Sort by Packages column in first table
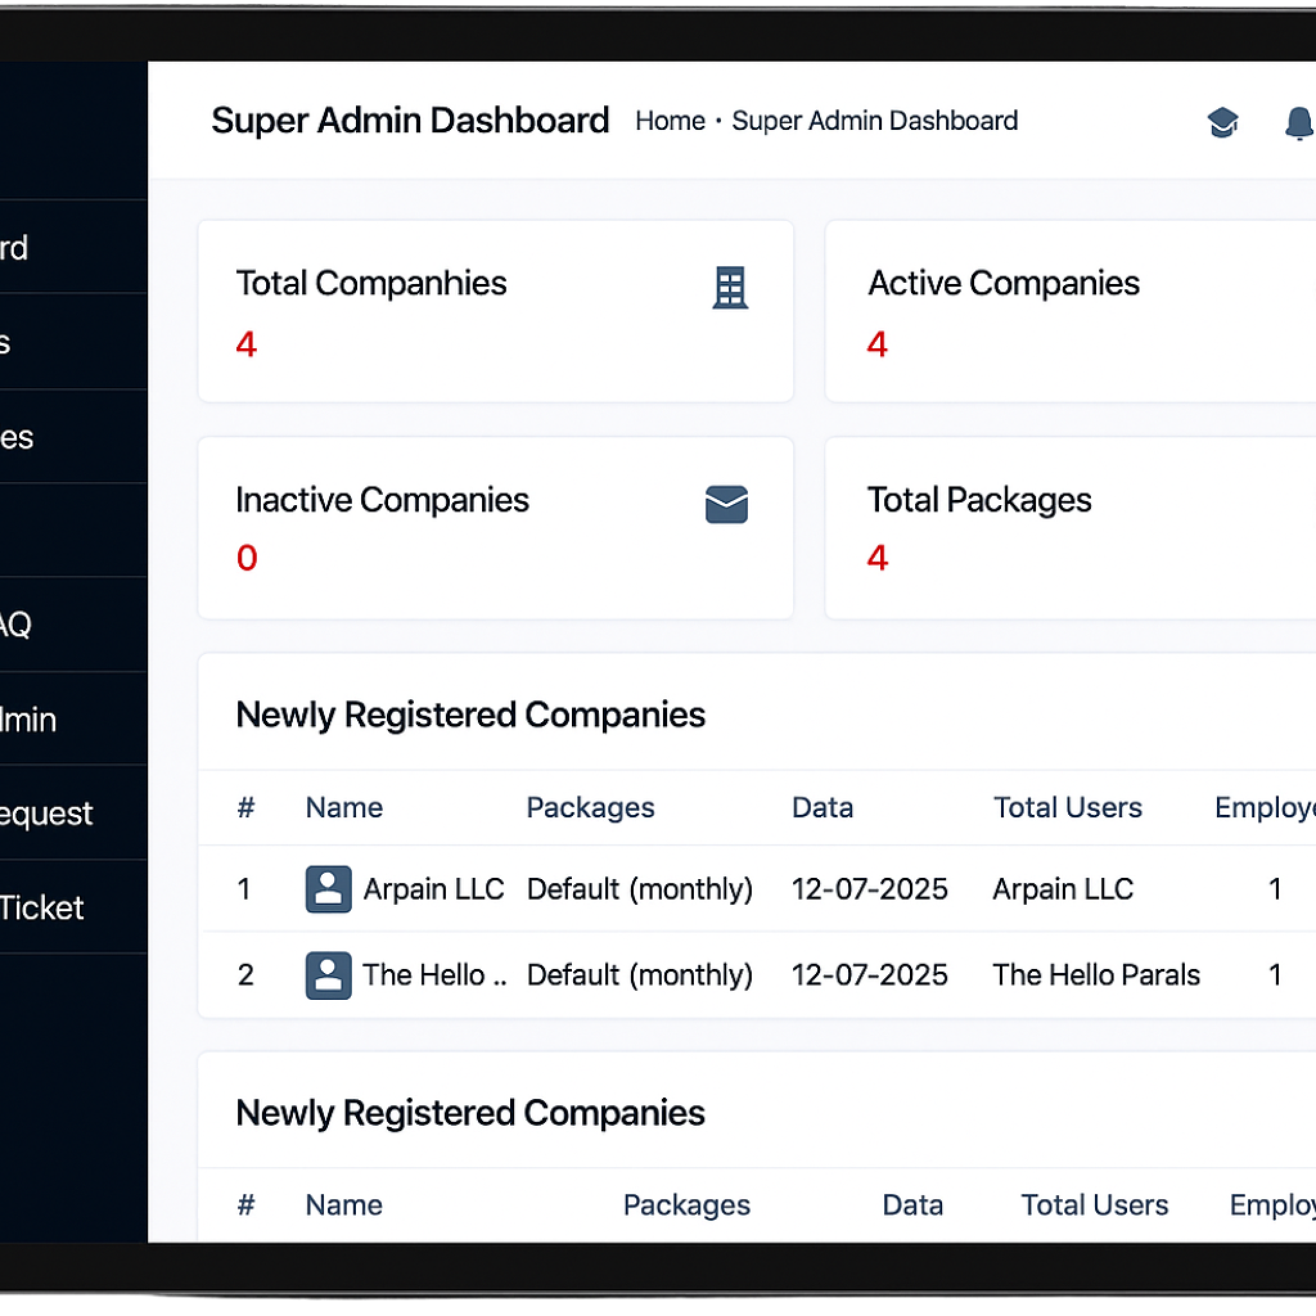The height and width of the screenshot is (1316, 1316). pos(590,808)
